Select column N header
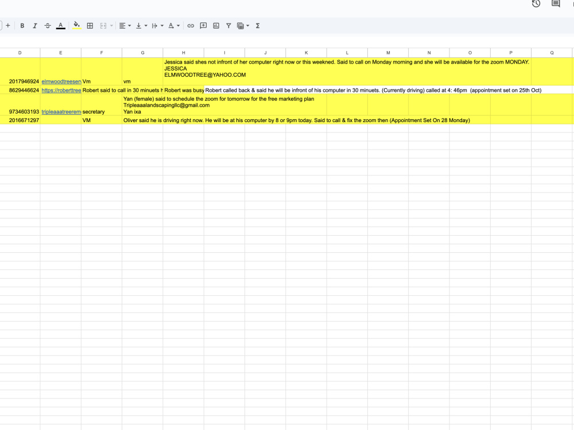The image size is (574, 430). point(429,53)
